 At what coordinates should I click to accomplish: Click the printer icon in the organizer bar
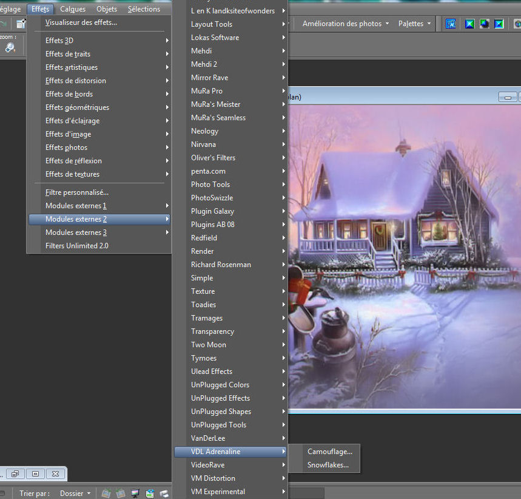point(164,493)
